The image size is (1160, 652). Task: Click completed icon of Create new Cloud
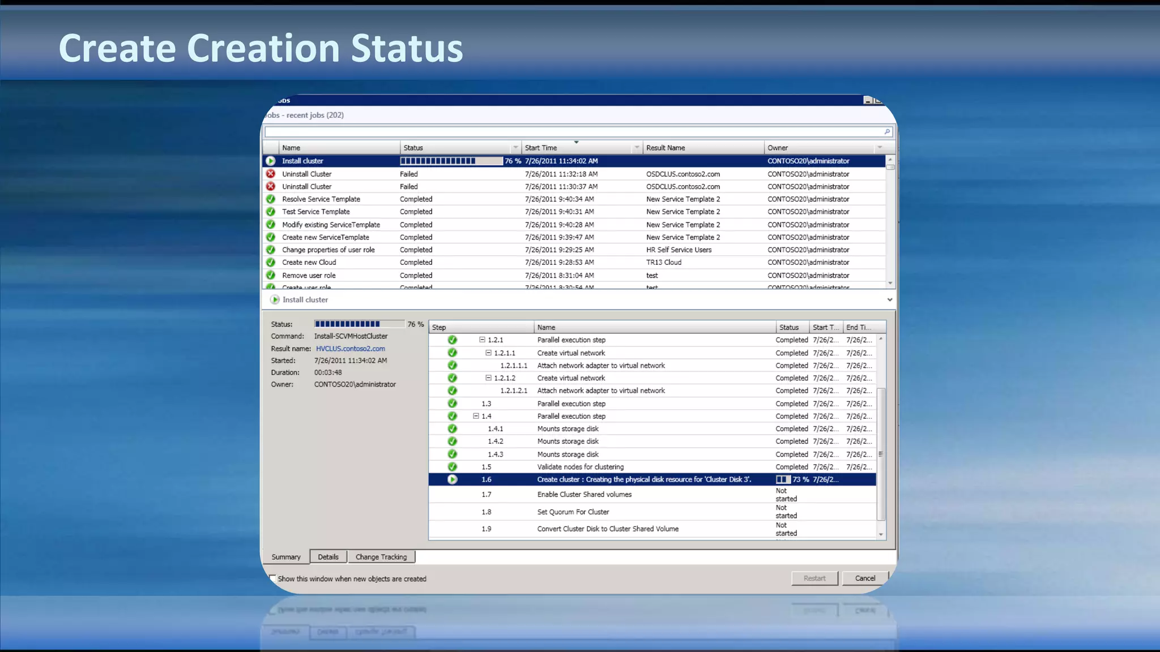point(271,262)
